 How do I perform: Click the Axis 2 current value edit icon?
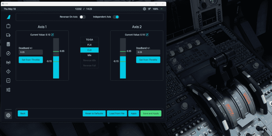(x=147, y=35)
